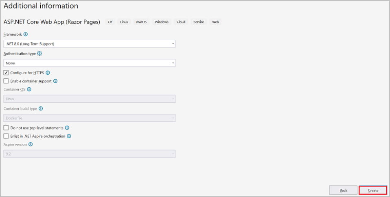Open the Container OS dropdown showing Linux
This screenshot has width=390, height=197.
(x=90, y=99)
